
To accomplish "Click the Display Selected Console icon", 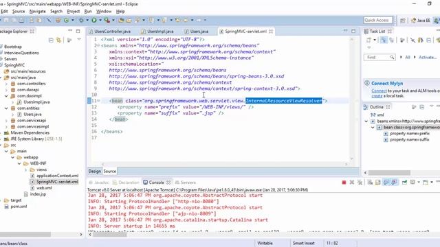I will (412, 183).
